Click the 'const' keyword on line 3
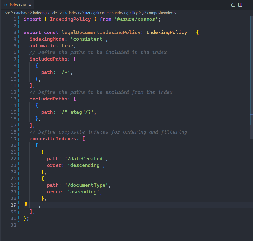The image size is (253, 241). (x=51, y=32)
